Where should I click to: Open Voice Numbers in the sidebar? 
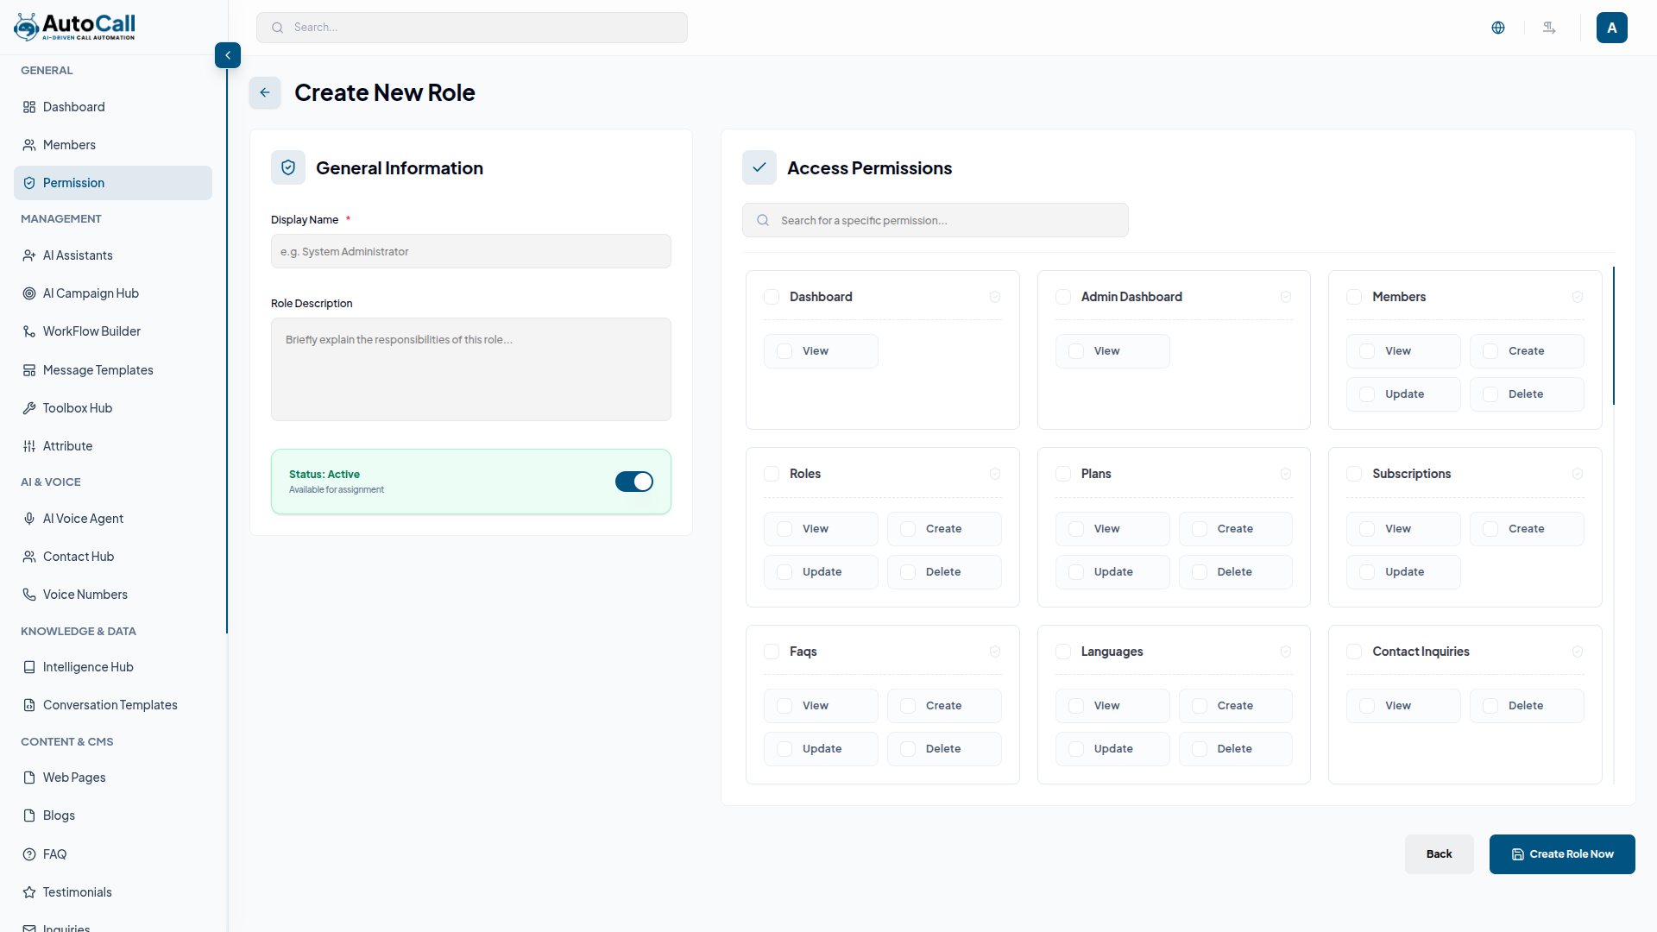point(113,595)
